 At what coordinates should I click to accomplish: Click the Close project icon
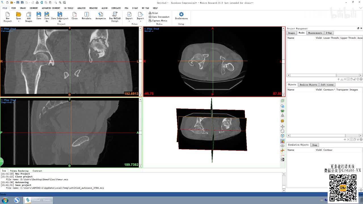75,14
